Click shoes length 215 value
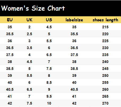The image size is (121, 107). [105, 27]
